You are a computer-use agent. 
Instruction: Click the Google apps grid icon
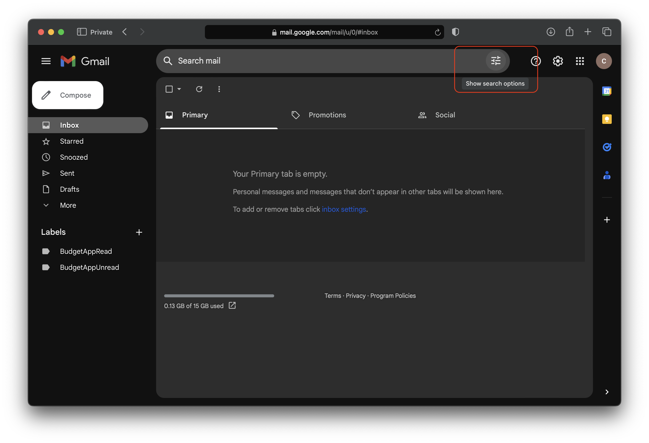point(580,60)
